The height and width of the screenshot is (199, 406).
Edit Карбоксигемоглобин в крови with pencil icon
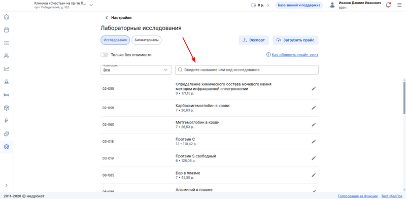pyautogui.click(x=314, y=108)
